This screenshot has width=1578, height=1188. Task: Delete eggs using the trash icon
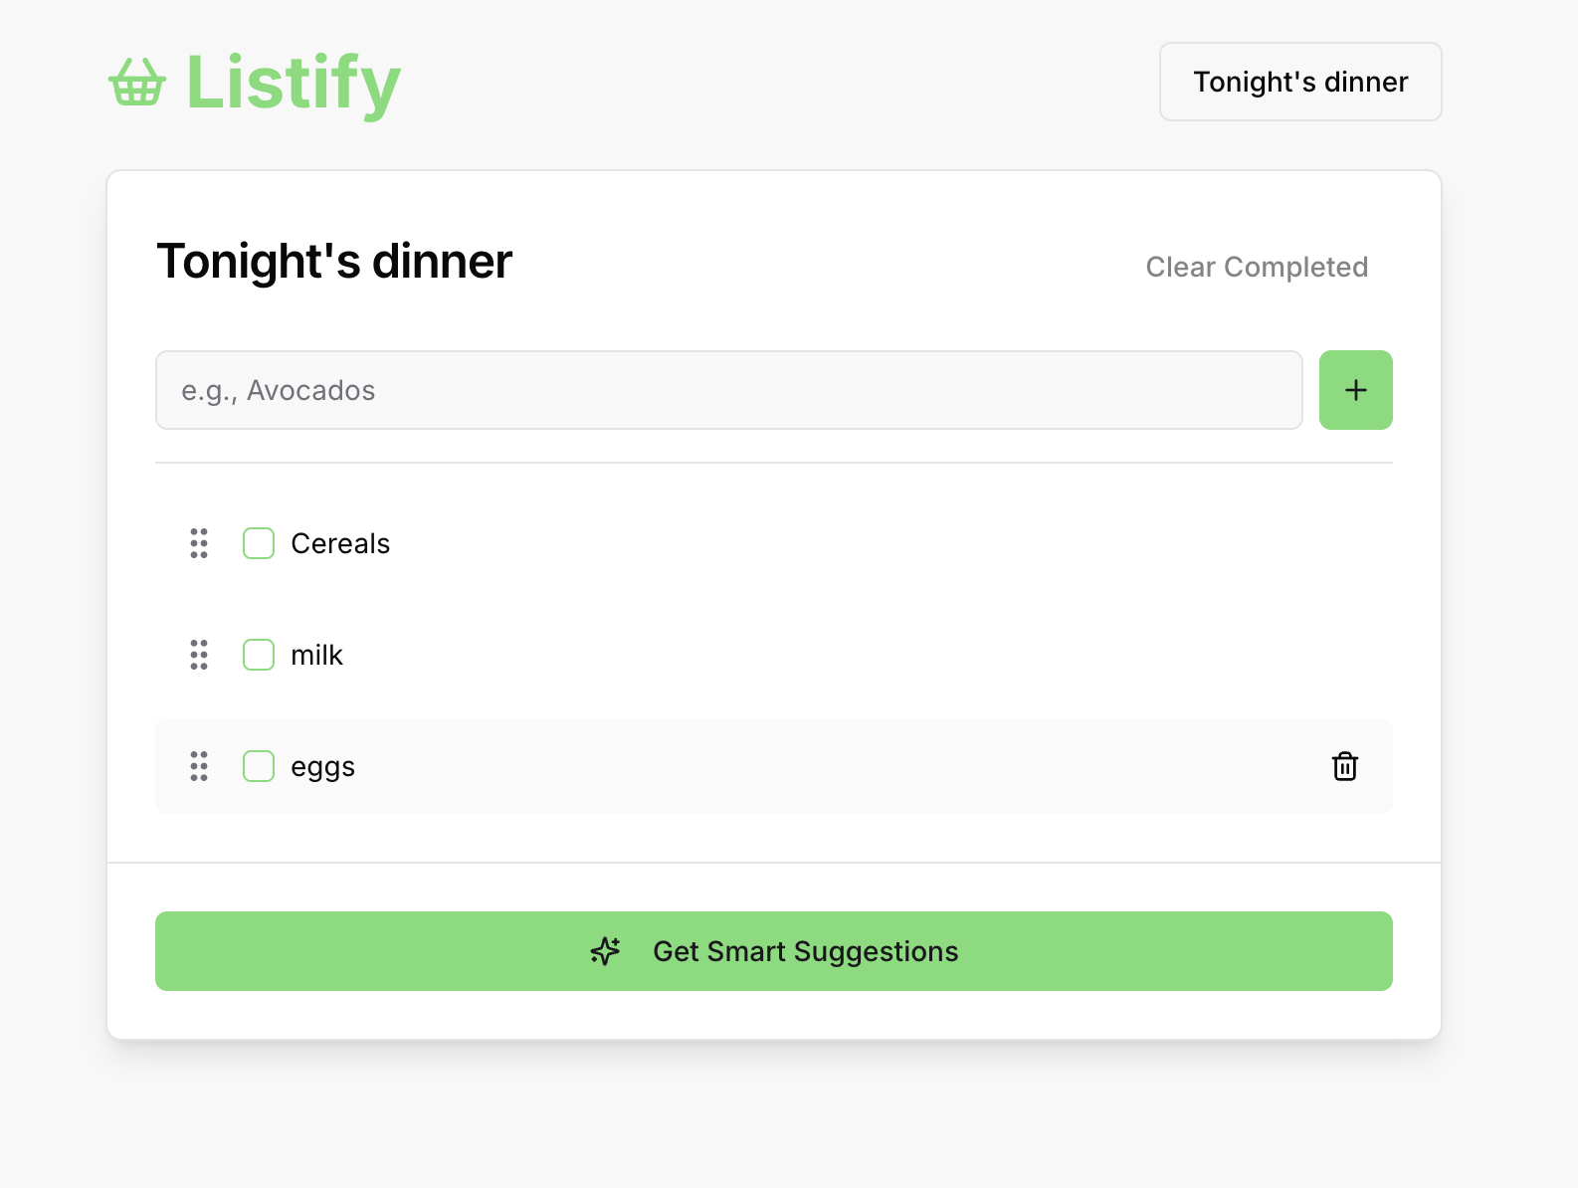1345,766
